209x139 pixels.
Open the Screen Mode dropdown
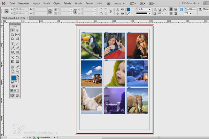pyautogui.click(x=142, y=3)
